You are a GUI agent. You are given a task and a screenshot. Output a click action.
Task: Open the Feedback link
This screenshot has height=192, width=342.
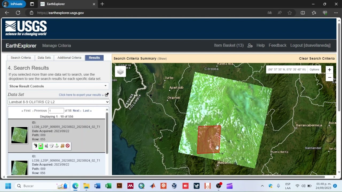tap(277, 46)
